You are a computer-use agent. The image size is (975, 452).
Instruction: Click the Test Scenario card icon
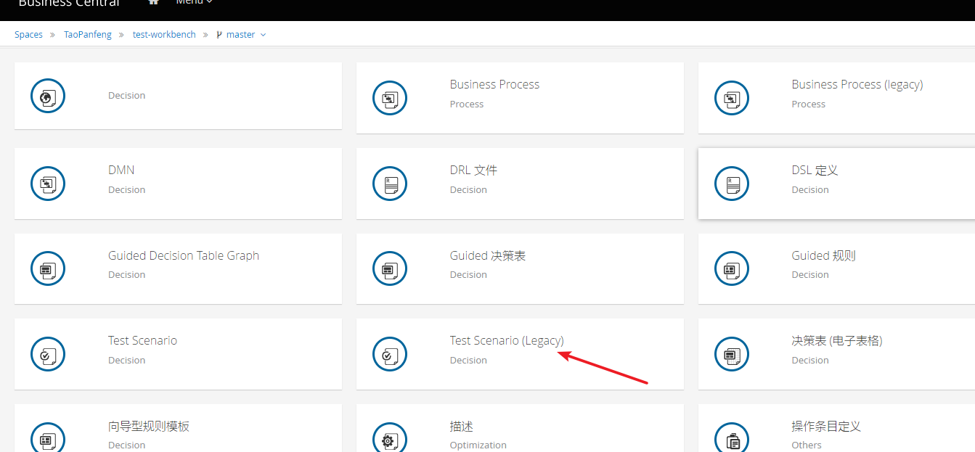click(48, 354)
